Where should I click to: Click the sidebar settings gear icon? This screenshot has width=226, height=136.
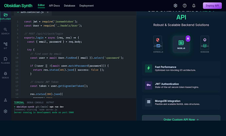coord(5,111)
